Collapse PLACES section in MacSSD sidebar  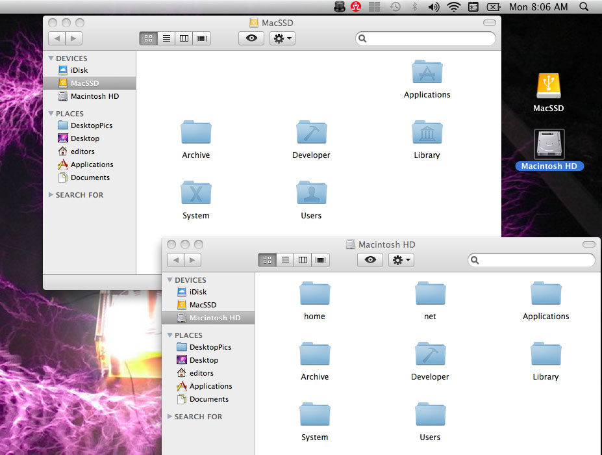click(x=51, y=113)
